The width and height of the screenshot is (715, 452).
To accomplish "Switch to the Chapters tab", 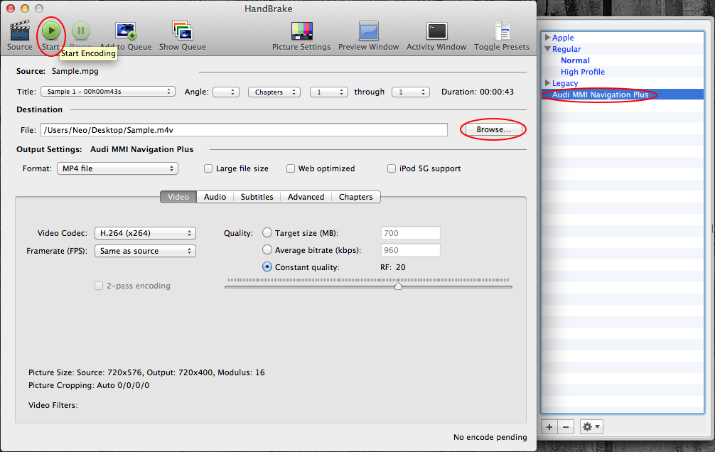I will [355, 197].
